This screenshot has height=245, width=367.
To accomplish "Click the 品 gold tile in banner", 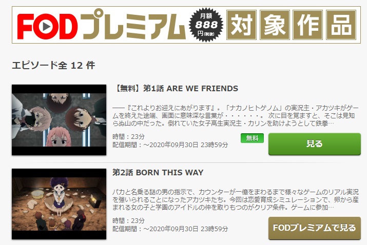I will [341, 25].
